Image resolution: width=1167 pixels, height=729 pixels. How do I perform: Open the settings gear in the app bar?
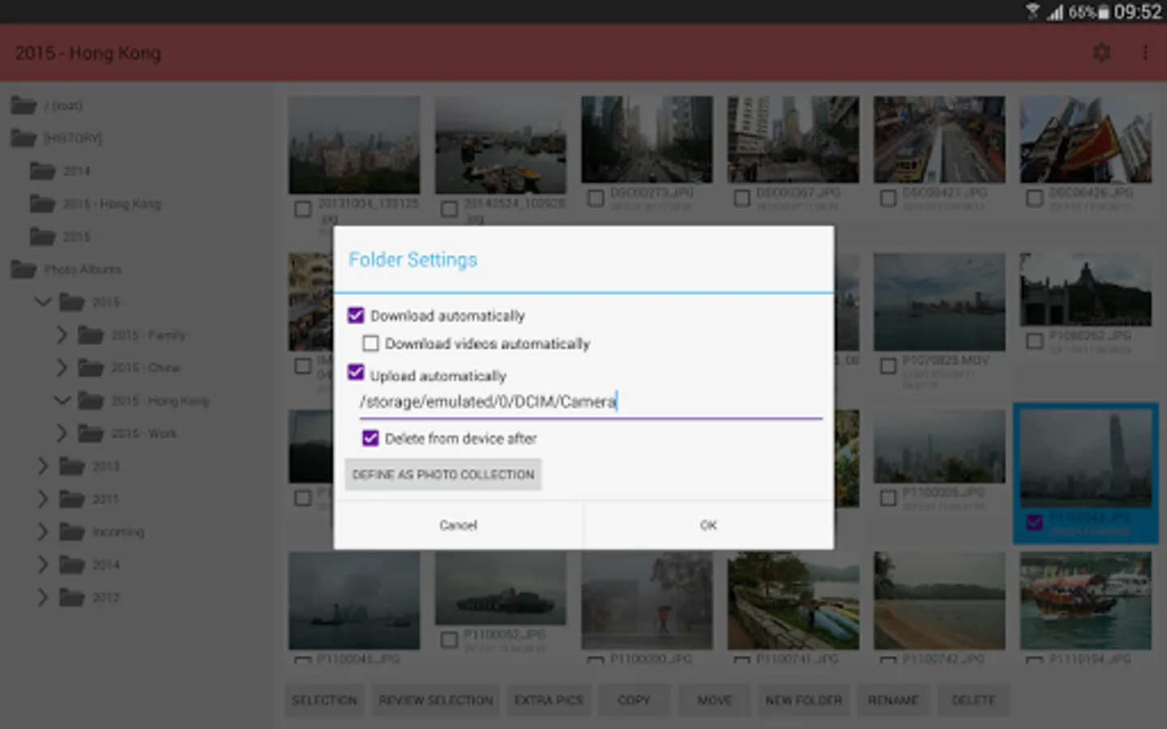click(1101, 53)
